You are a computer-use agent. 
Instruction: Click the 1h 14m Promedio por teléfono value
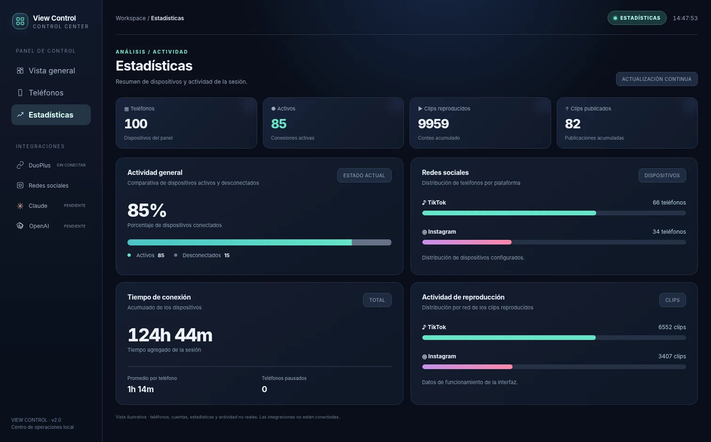(141, 389)
